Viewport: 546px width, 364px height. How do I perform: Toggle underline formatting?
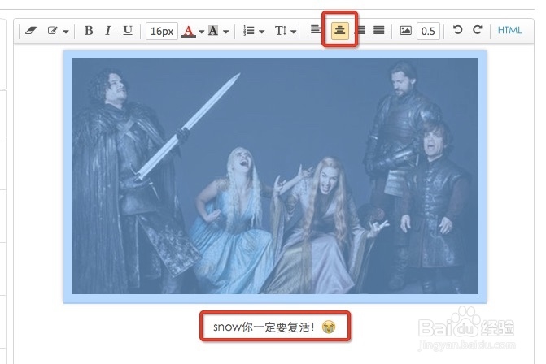128,31
